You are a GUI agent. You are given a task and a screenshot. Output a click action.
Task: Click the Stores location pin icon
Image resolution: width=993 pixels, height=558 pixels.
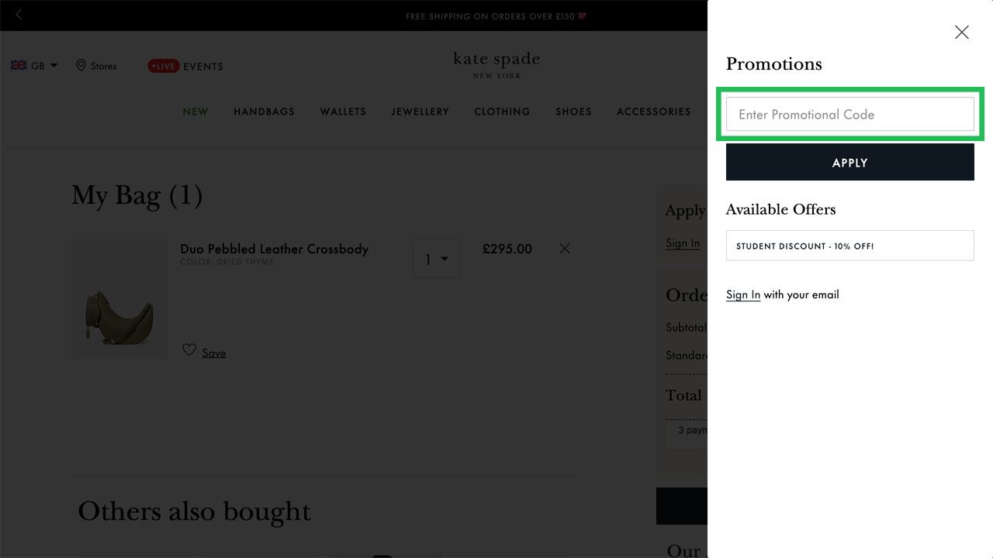[81, 66]
